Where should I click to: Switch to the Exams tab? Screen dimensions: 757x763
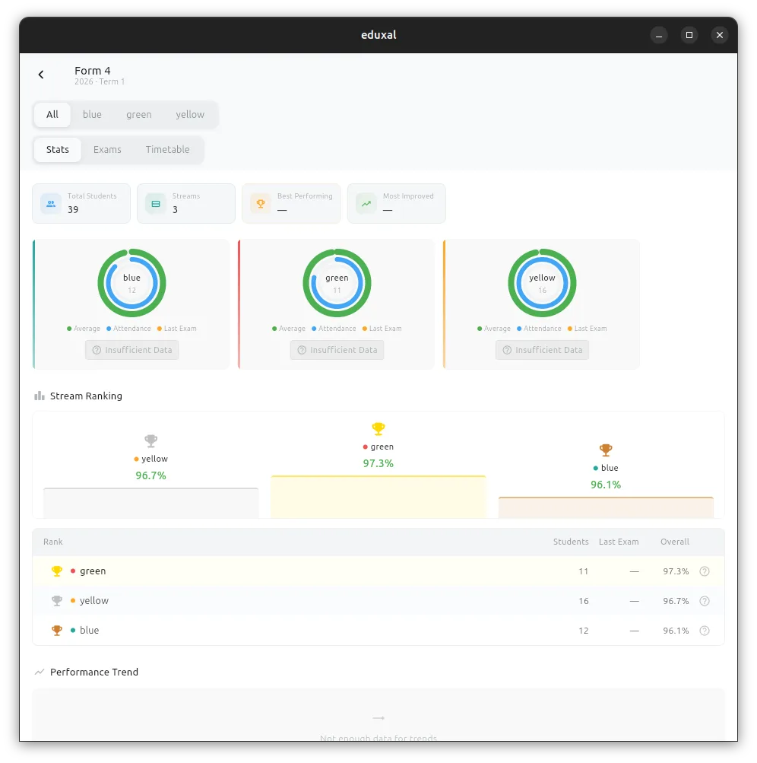pos(107,149)
